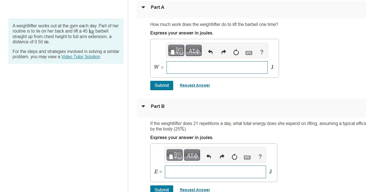Viewport: 366px width, 192px height.
Task: Open the on-screen keyboard shortcuts in Part A
Action: [x=249, y=52]
